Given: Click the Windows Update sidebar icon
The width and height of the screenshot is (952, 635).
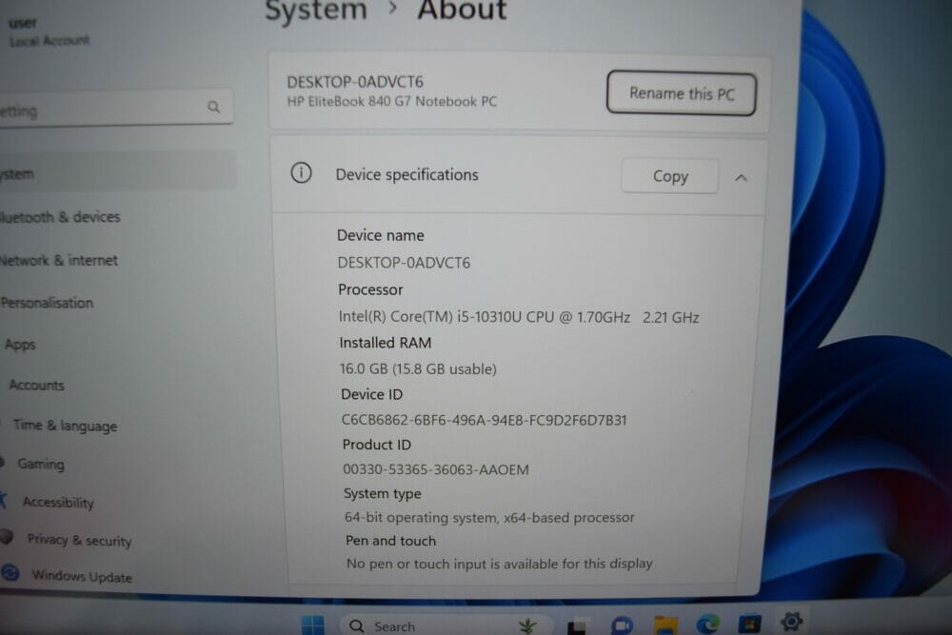Looking at the screenshot, I should pyautogui.click(x=10, y=572).
